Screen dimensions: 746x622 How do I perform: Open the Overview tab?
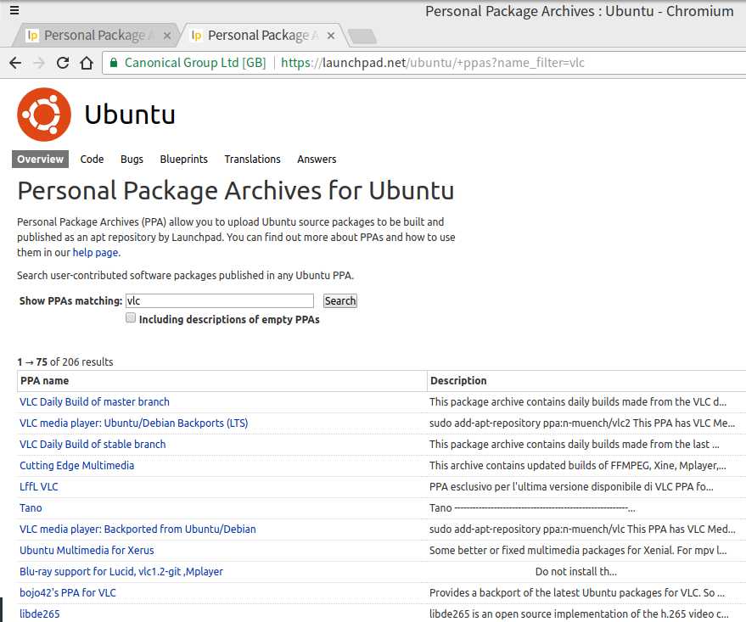pyautogui.click(x=41, y=159)
